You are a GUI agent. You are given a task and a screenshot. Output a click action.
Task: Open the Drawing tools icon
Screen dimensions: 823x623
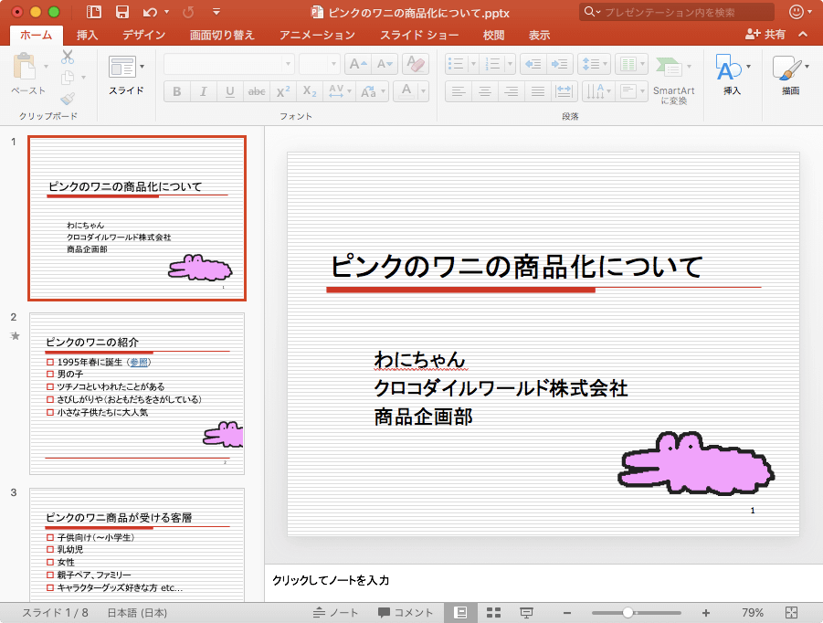[x=786, y=69]
